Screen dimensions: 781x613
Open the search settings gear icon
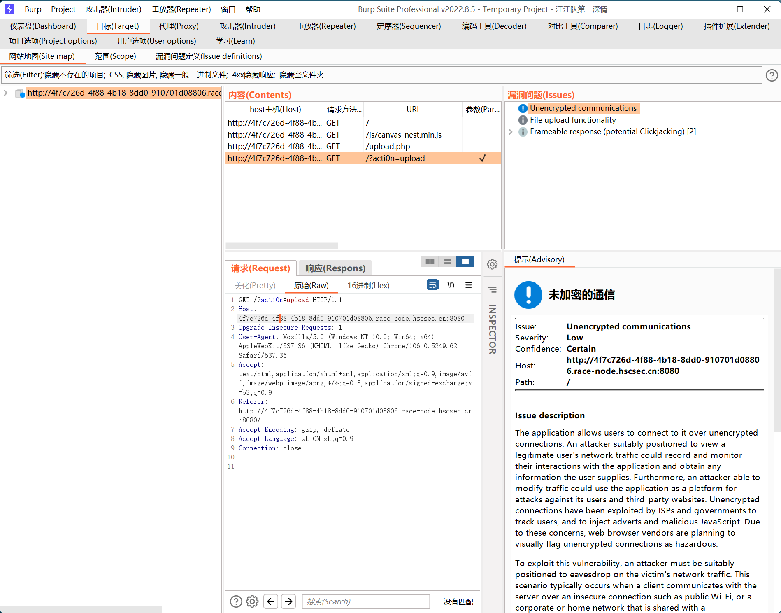pyautogui.click(x=252, y=601)
